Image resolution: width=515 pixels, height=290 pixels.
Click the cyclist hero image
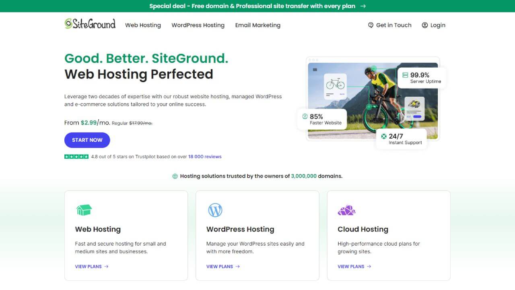coord(373,101)
